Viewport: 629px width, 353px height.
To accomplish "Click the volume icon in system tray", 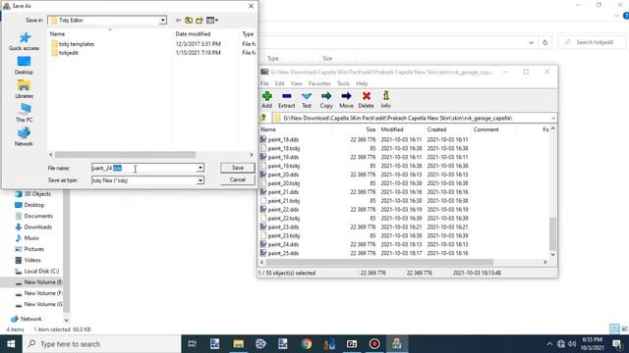I will tap(572, 344).
